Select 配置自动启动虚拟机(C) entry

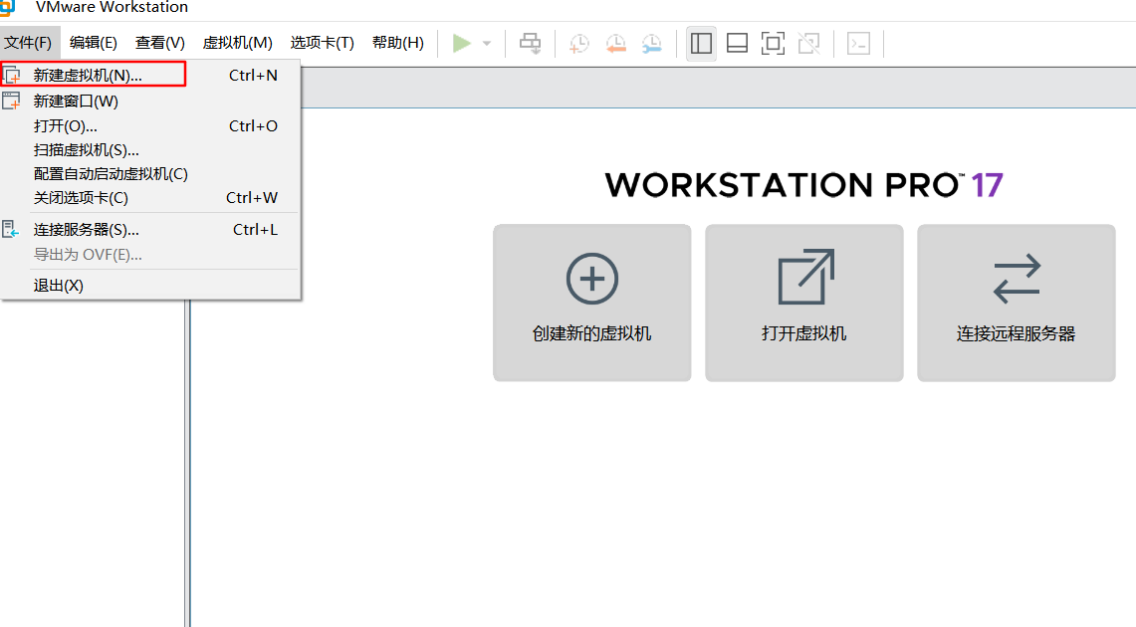(x=150, y=174)
